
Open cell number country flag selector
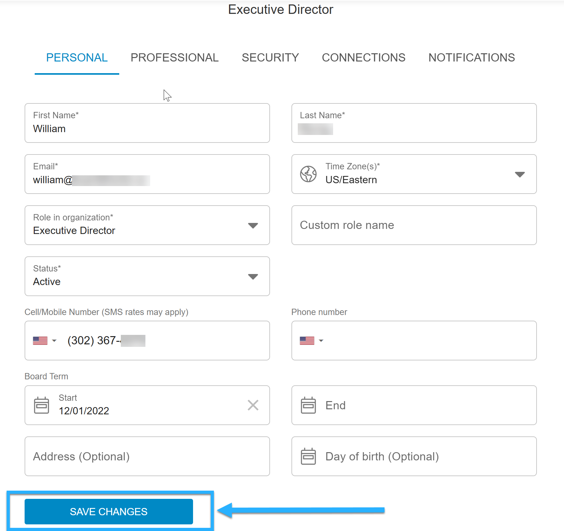[x=45, y=341]
